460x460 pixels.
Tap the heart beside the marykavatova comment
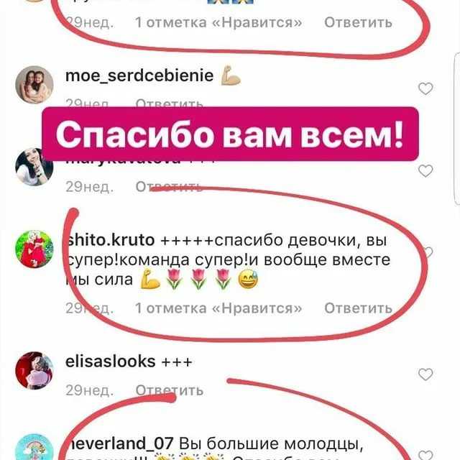[x=425, y=171]
